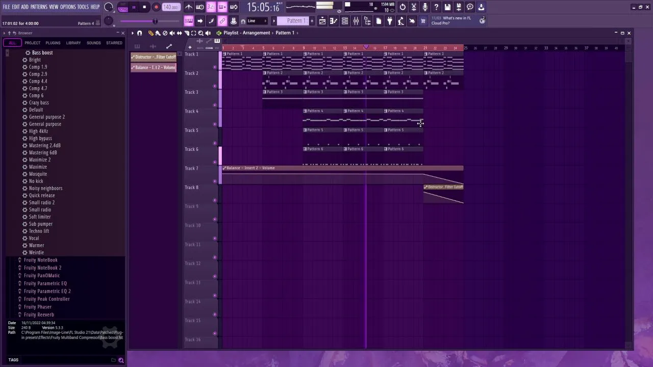Open the Channel rack view icon
653x367 pixels.
[x=344, y=21]
